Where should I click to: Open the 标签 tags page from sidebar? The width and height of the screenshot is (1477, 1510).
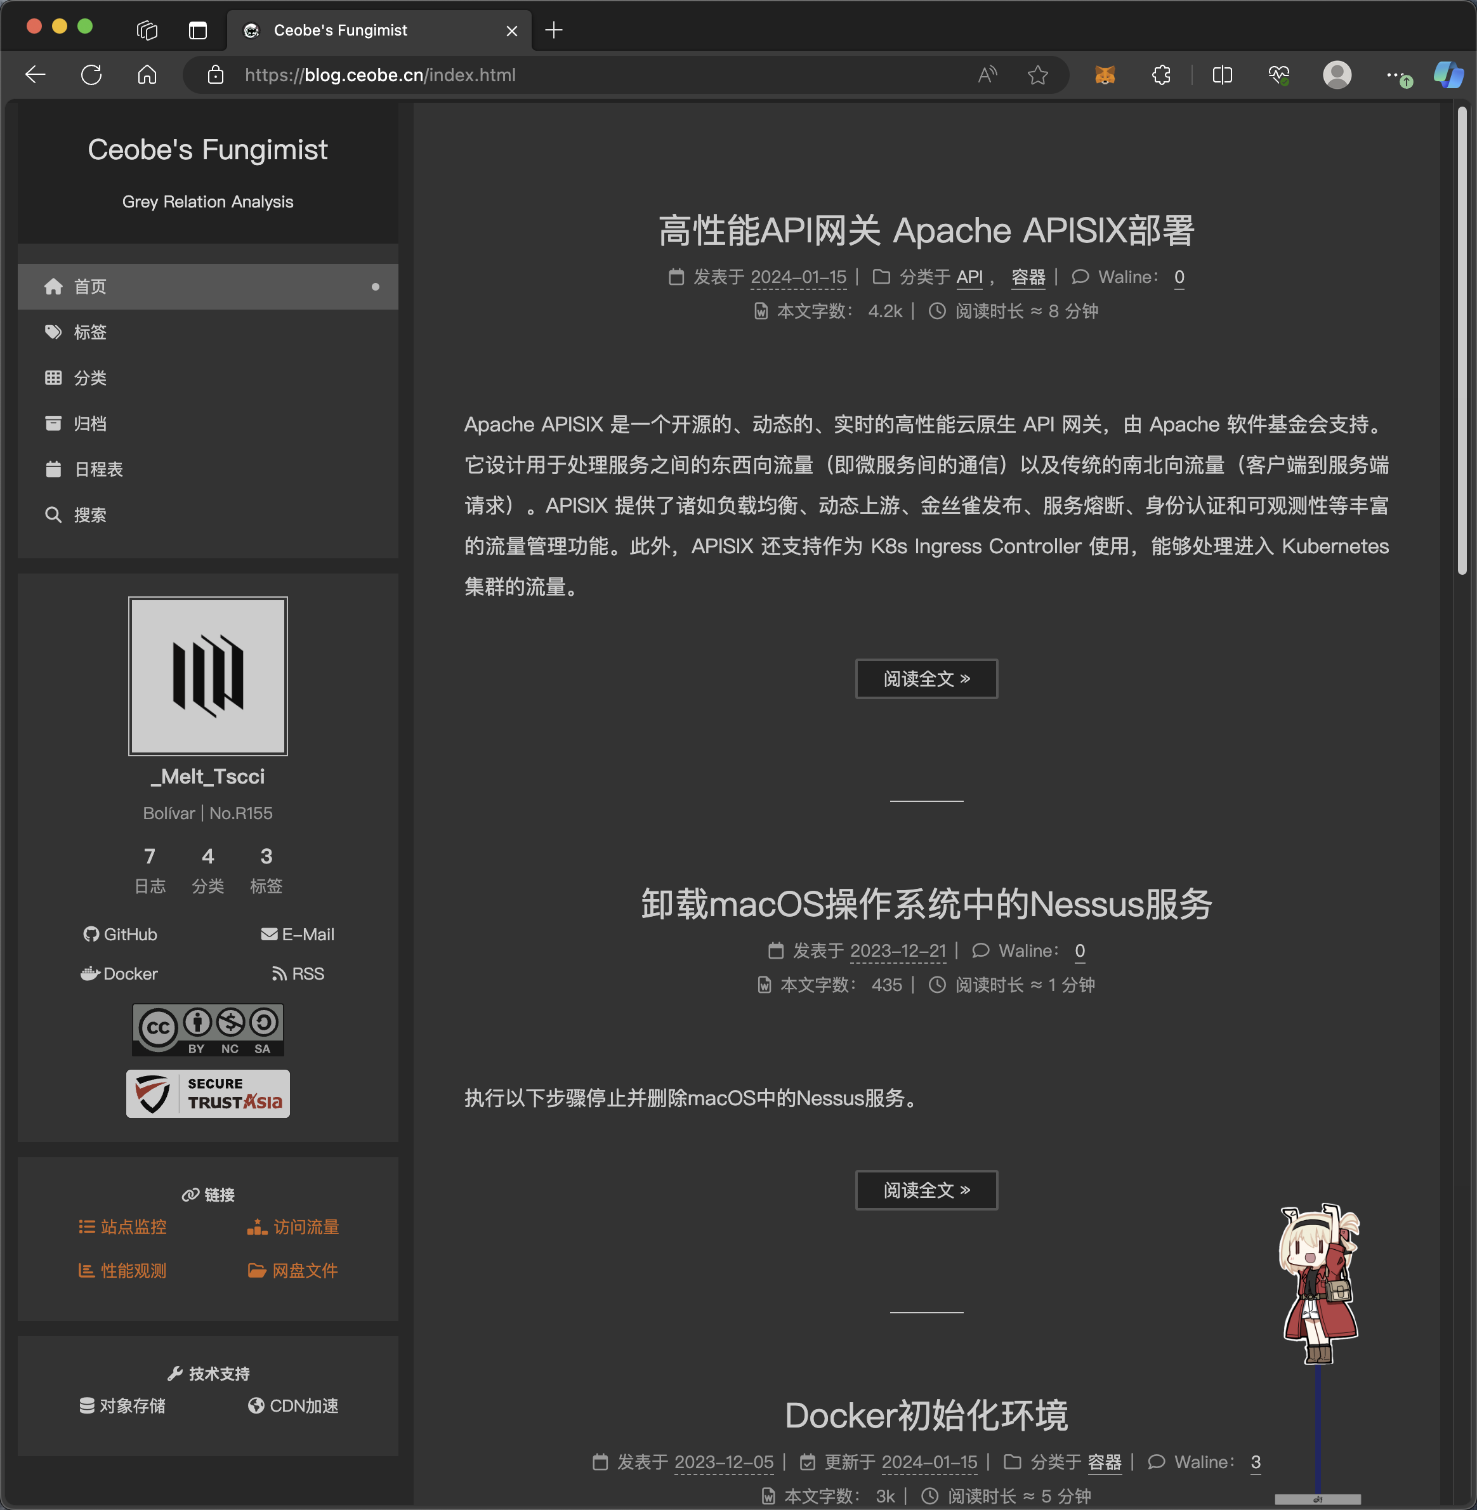pos(91,332)
